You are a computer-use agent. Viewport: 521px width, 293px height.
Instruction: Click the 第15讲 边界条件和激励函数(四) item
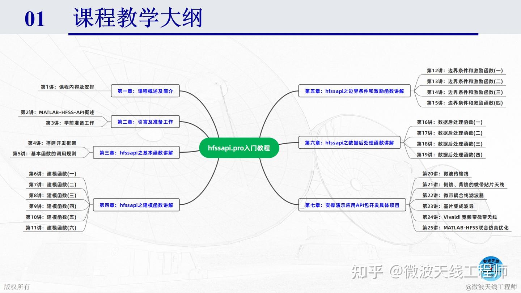pos(465,102)
